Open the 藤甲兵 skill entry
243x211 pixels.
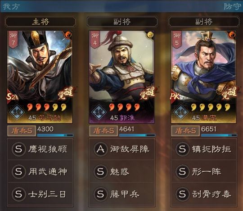click(x=122, y=194)
